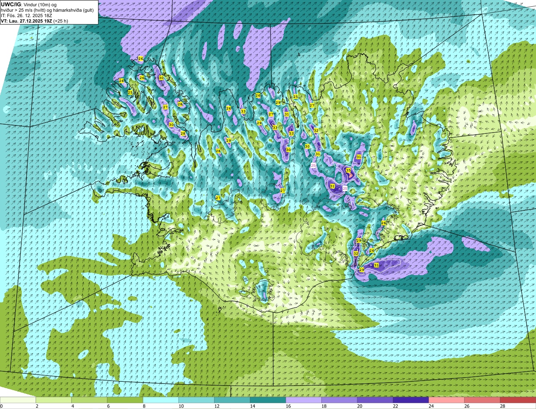Select the 4–6 m/s green legend swatch
Screen dimensions: 536x409
(x=89, y=400)
